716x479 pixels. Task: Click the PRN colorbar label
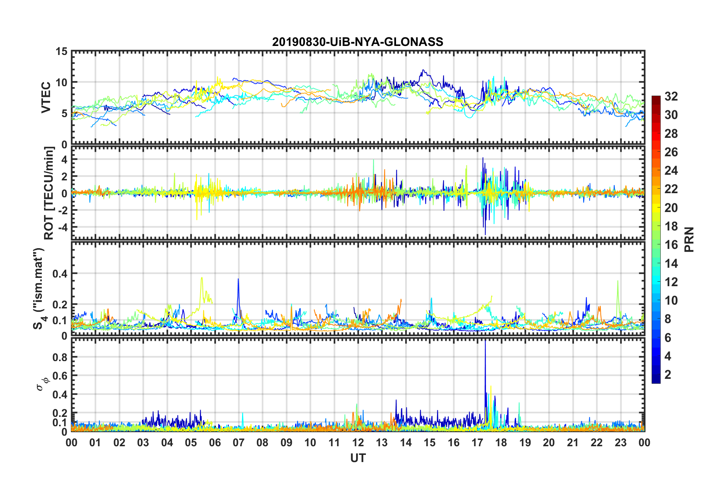[689, 239]
